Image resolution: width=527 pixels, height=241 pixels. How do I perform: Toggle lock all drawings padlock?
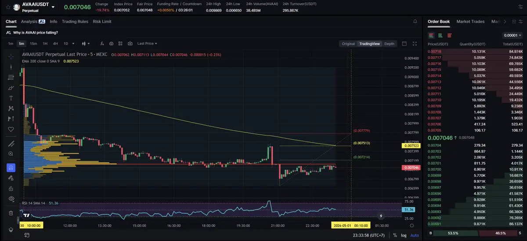point(11,189)
